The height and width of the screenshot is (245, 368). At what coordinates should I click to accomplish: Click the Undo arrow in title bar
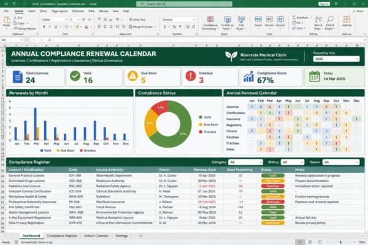click(14, 4)
